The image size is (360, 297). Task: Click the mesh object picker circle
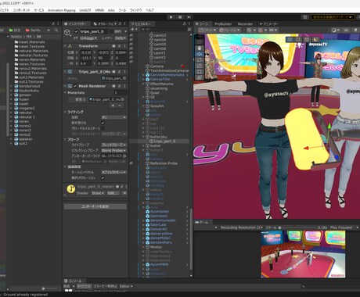pos(124,78)
